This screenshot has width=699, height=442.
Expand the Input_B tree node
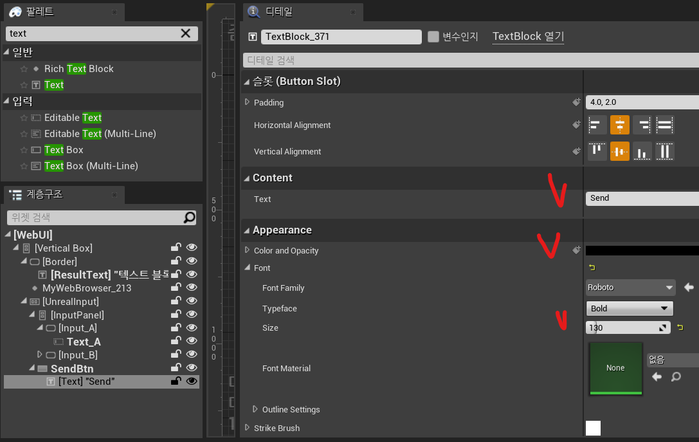click(x=40, y=355)
